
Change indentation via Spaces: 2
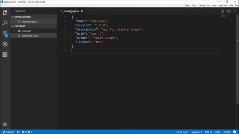pos(197,132)
